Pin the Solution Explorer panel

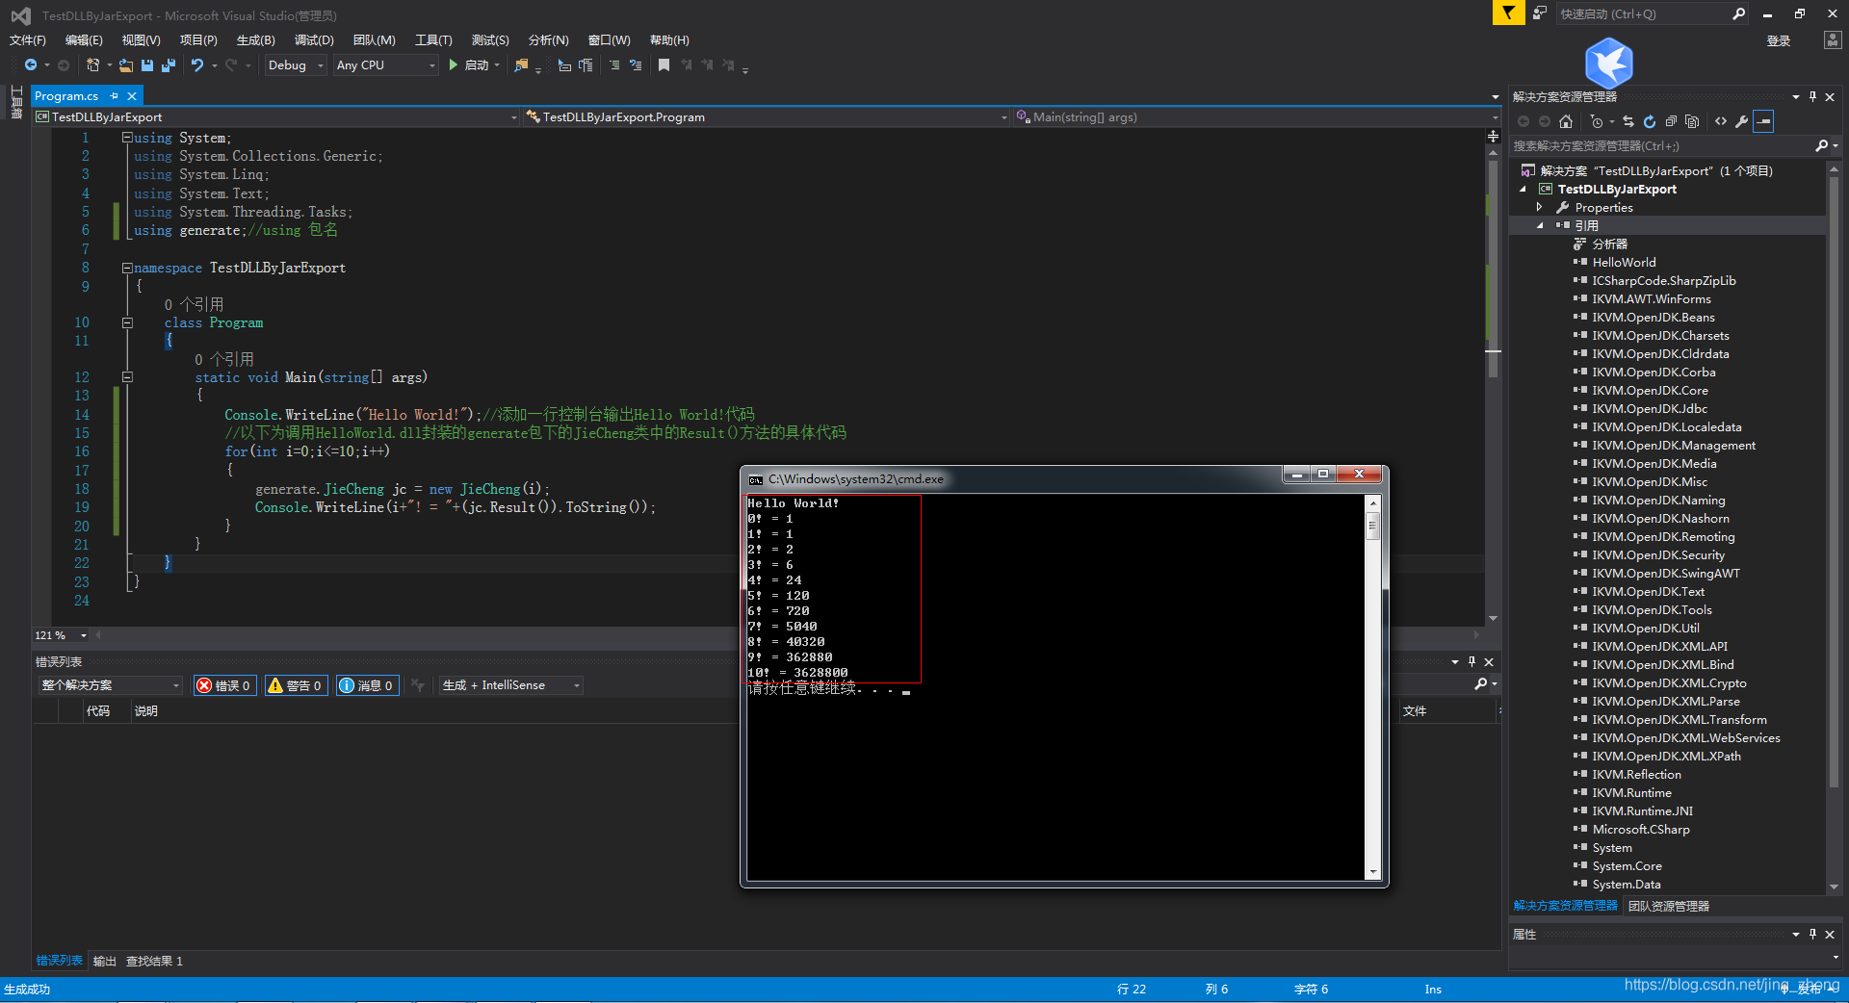(1812, 97)
